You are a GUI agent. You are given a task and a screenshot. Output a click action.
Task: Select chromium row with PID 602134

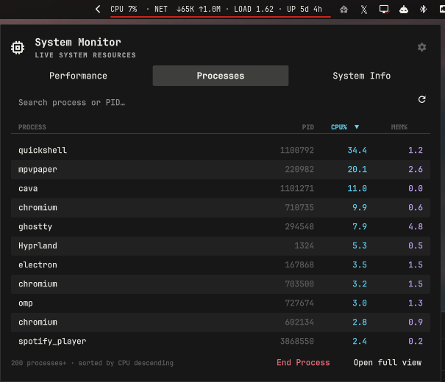221,322
